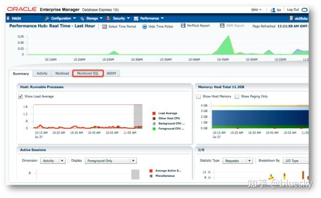
Task: Click the AWR Report button
Action: coord(232,25)
